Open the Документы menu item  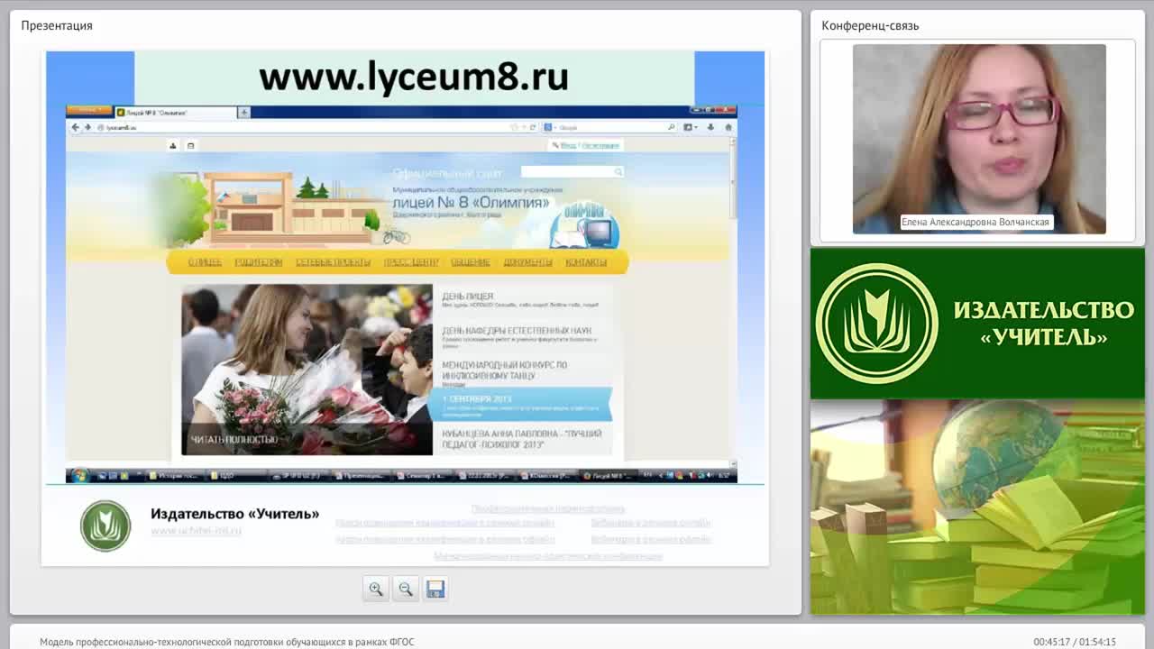point(527,262)
